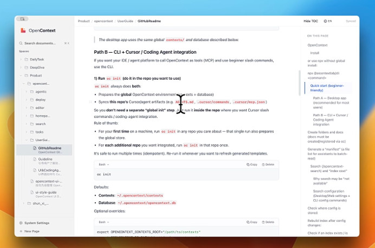The width and height of the screenshot is (375, 248).
Task: Click the trash icon on export code block
Action: pos(263,222)
